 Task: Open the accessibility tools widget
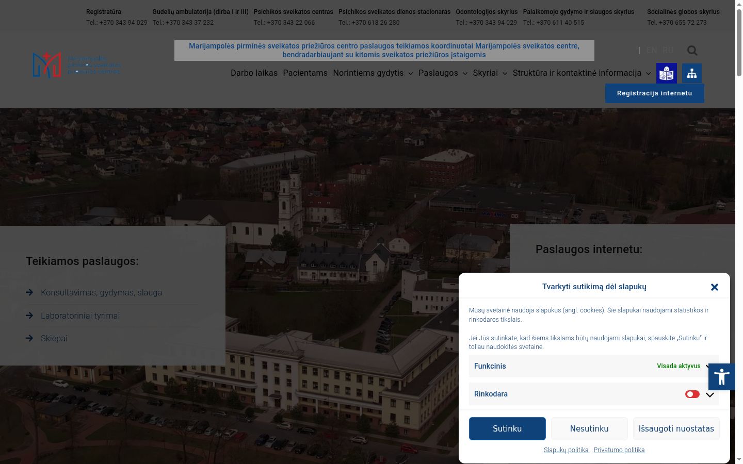(x=721, y=377)
